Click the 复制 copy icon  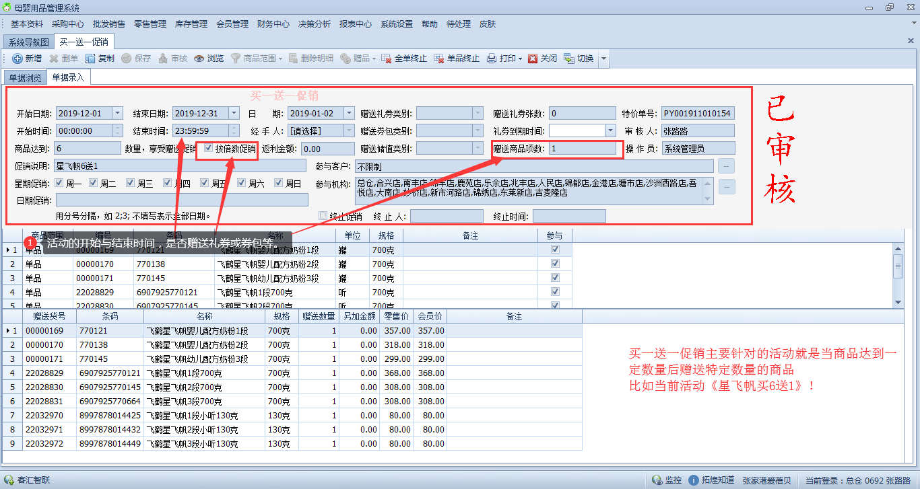click(90, 59)
